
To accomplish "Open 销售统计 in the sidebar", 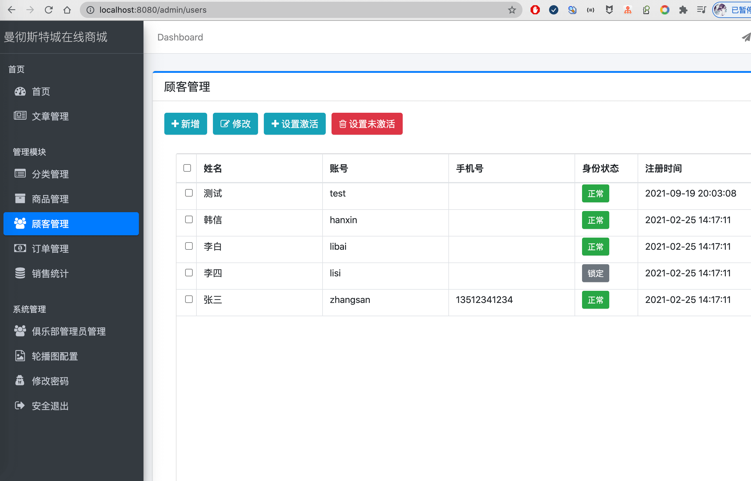I will [71, 274].
